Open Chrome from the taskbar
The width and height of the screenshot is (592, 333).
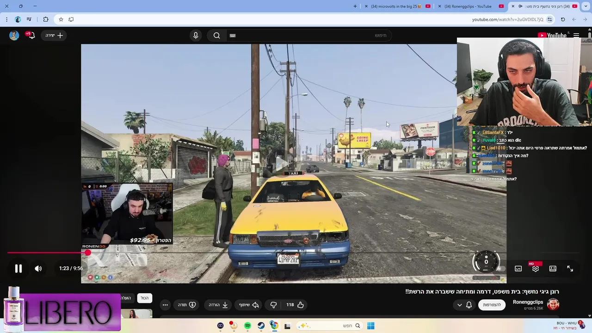(274, 326)
